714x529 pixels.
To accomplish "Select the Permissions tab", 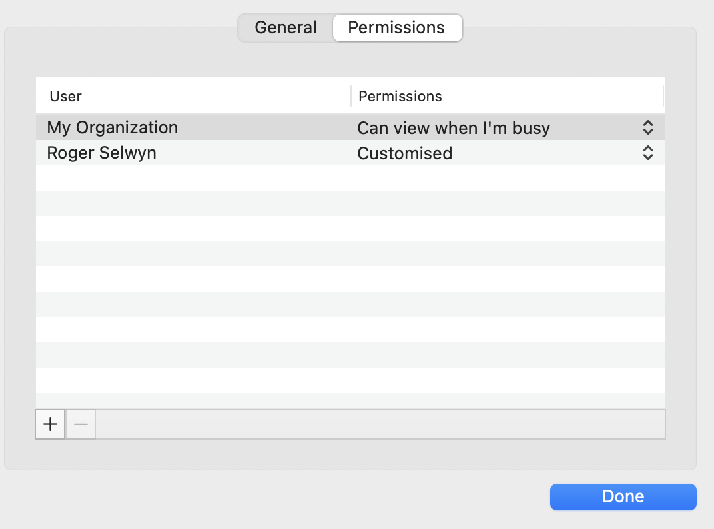I will [x=396, y=28].
